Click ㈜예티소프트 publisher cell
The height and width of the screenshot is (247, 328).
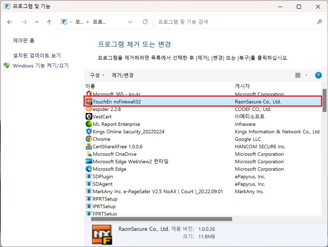point(250,117)
